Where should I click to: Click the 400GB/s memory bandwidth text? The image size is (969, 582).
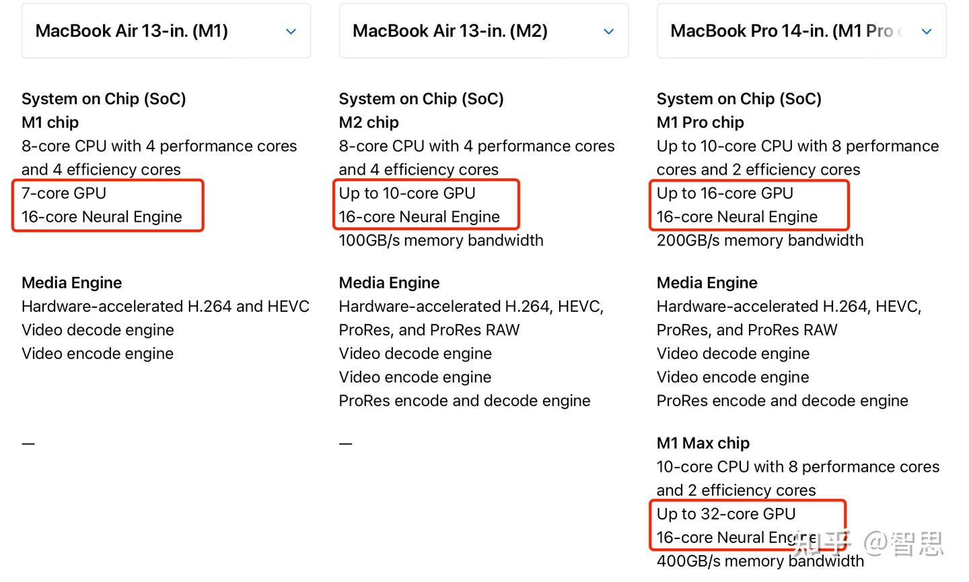(x=760, y=560)
